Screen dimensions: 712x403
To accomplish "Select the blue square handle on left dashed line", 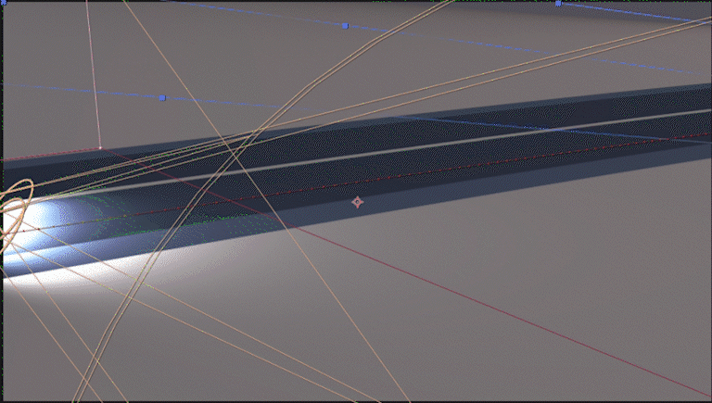I will coord(162,97).
